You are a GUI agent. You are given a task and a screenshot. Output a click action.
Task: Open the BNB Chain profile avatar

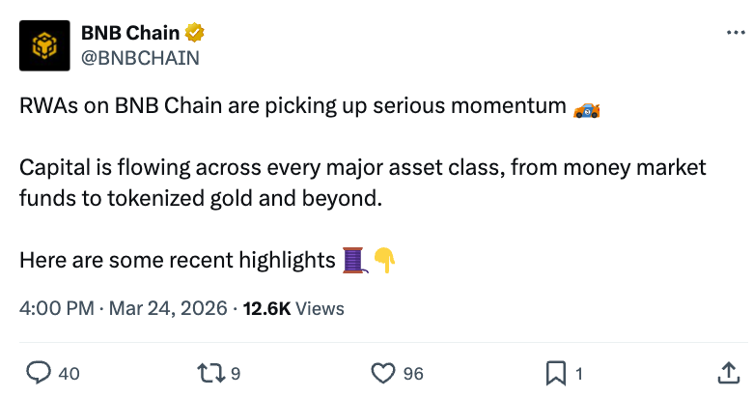[x=43, y=45]
